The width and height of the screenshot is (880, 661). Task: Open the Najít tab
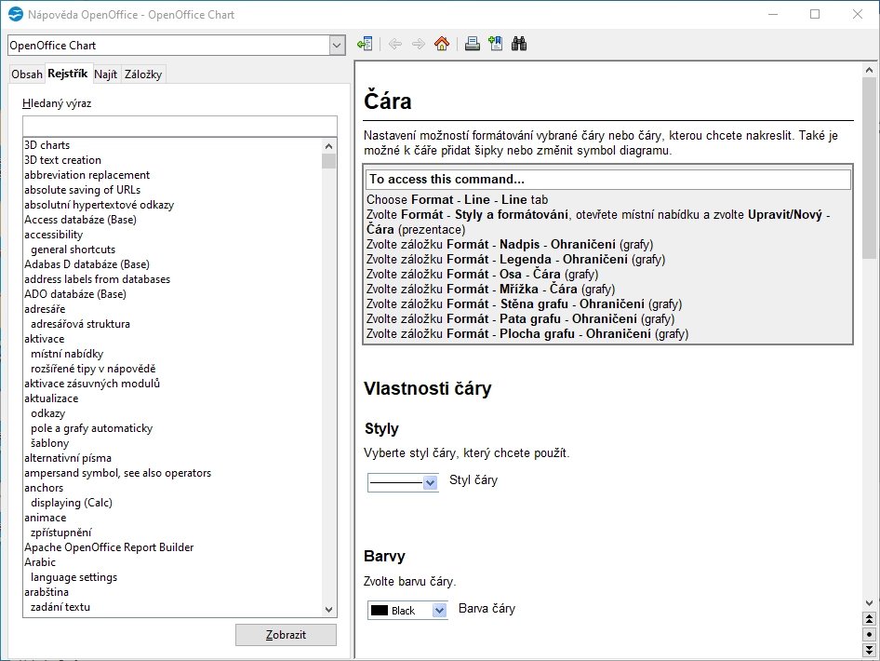pyautogui.click(x=105, y=74)
